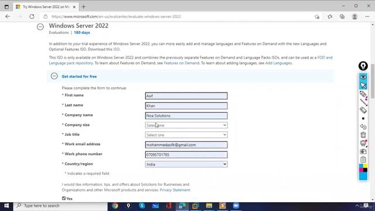Open File Explorer from the taskbar
Image resolution: width=375 pixels, height=211 pixels.
209,206
